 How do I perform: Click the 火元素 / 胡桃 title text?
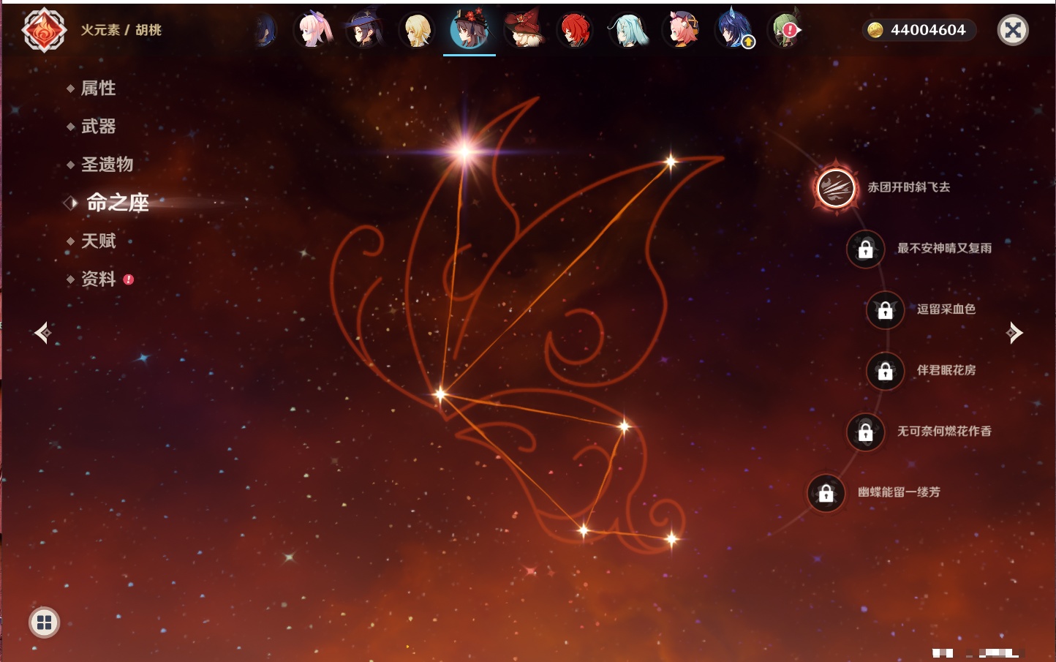121,30
